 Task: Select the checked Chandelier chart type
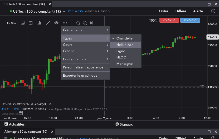point(125,38)
